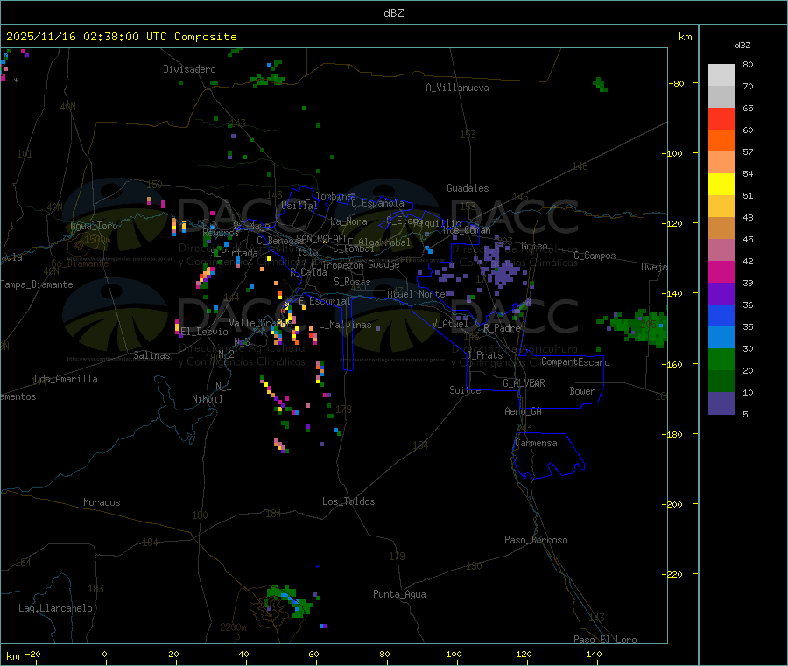Click the 'La_Nora' label
Screen dimensions: 788x666
[348, 221]
